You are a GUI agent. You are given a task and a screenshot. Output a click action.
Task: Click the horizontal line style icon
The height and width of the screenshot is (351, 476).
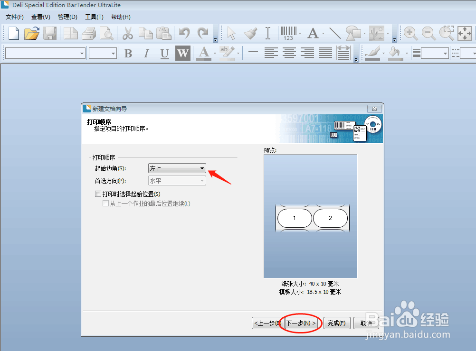point(253,52)
